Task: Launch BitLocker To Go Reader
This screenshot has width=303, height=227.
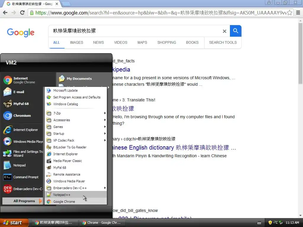Action: click(76, 147)
